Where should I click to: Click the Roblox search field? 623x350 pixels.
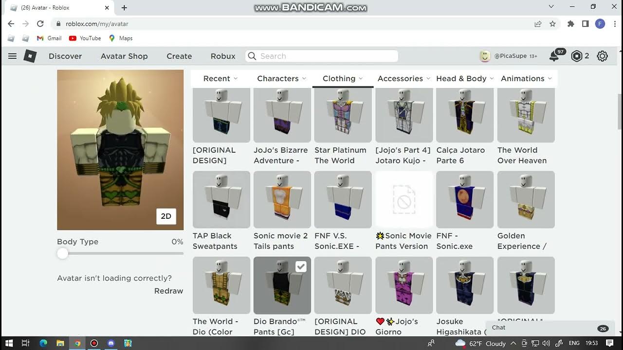(322, 56)
